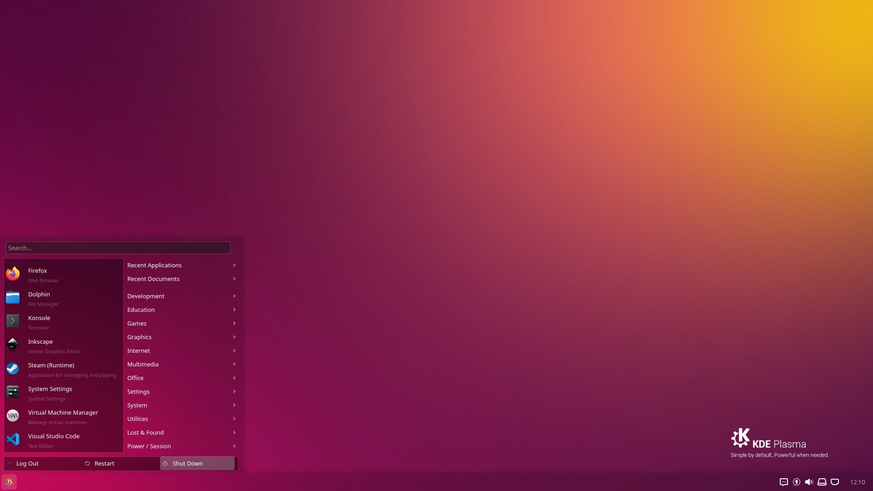Start Inkscape using its icon

(x=13, y=345)
